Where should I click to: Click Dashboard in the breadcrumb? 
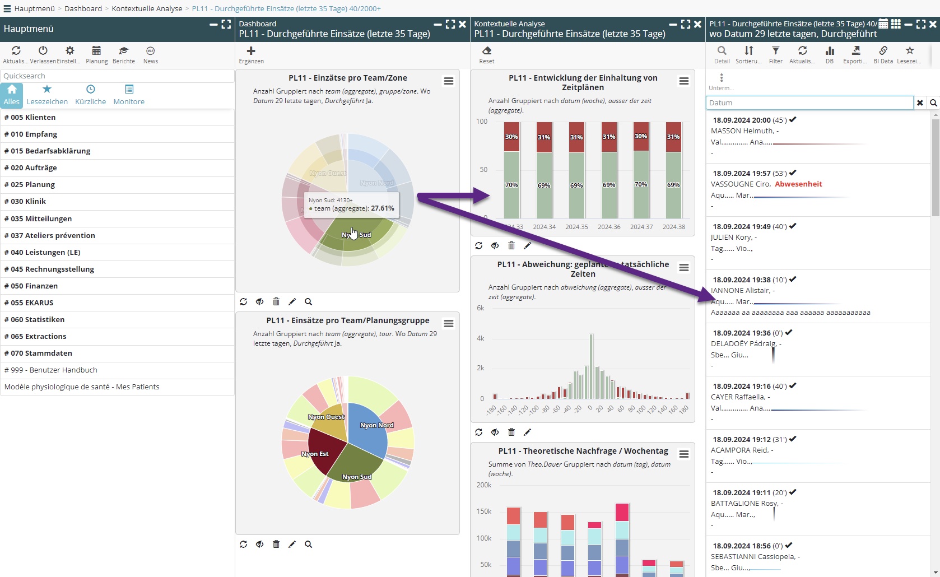[83, 8]
